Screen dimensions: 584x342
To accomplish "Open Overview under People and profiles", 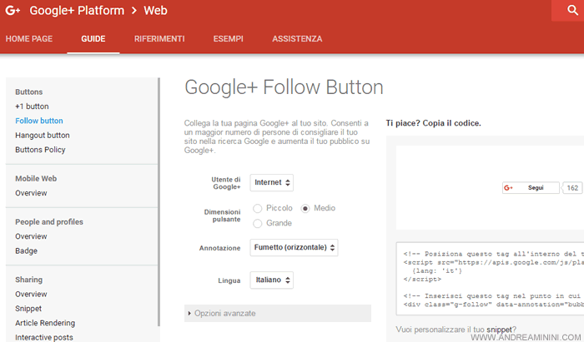I will [x=32, y=236].
